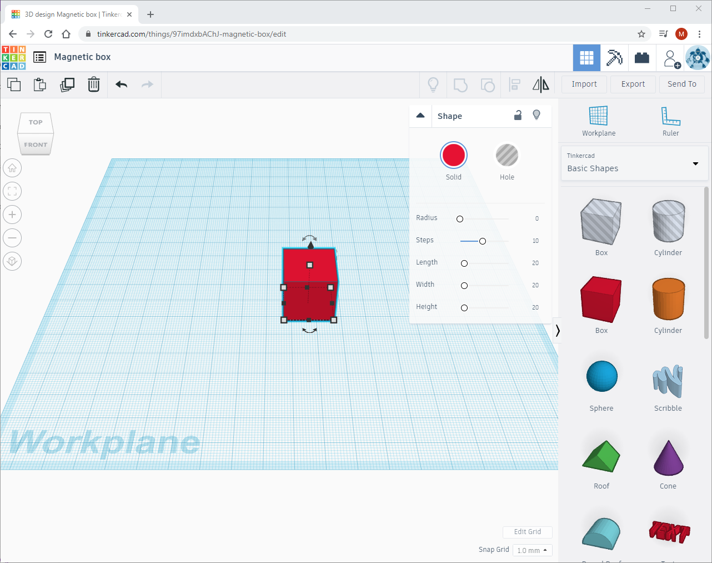
Task: Pick the green Roof shape
Action: pos(601,456)
